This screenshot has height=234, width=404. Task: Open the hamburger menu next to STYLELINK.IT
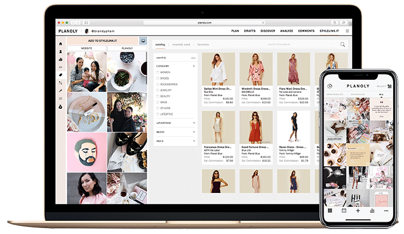click(347, 31)
